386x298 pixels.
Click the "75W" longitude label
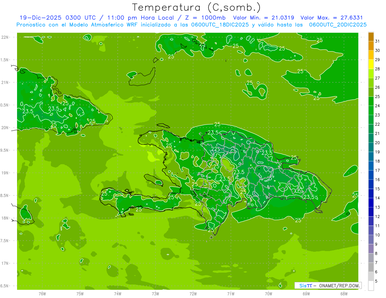click(80, 293)
